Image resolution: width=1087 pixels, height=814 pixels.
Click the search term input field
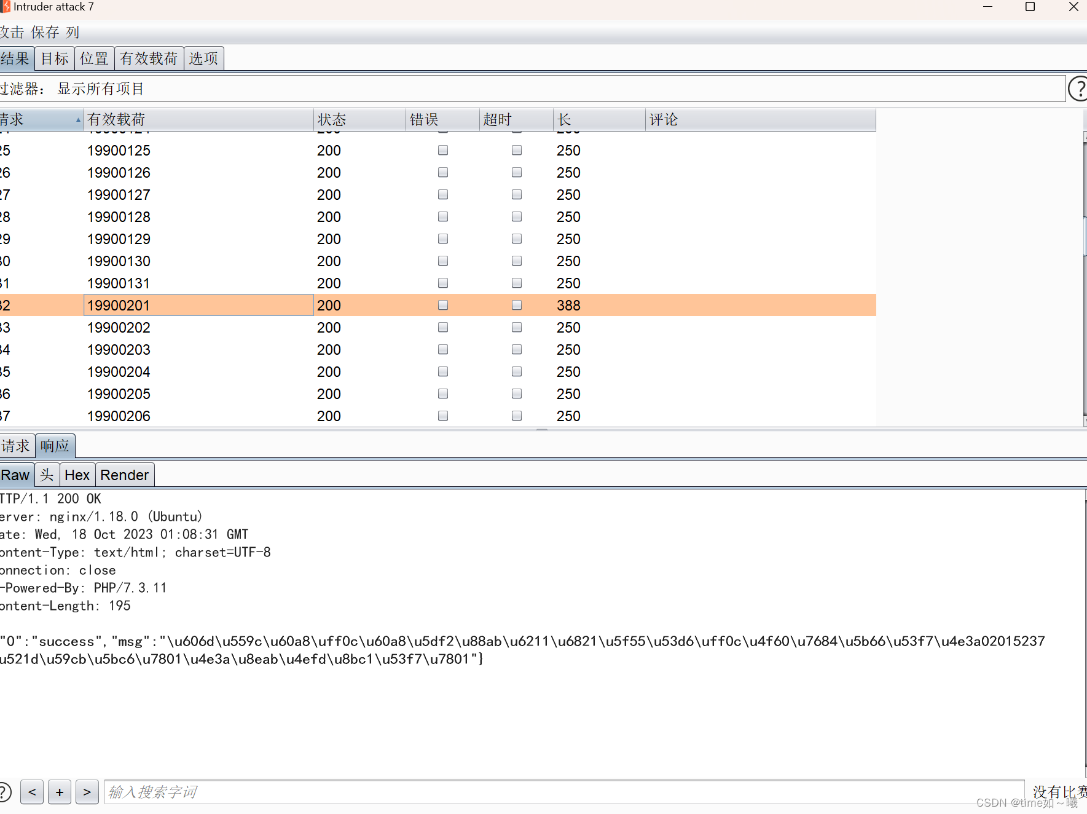[x=564, y=792]
